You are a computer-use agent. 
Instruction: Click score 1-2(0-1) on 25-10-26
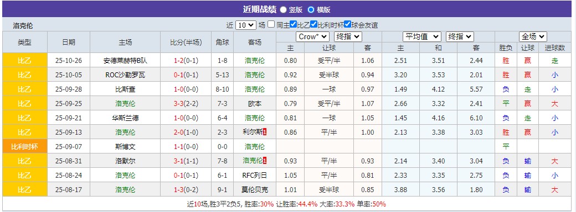(x=186, y=61)
